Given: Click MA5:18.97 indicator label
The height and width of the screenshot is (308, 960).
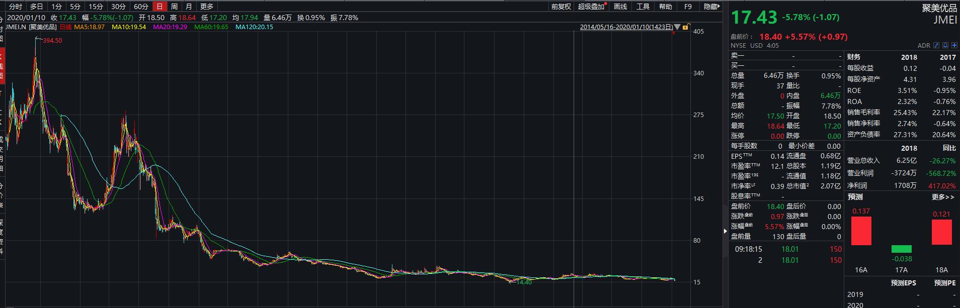Looking at the screenshot, I should tap(89, 27).
